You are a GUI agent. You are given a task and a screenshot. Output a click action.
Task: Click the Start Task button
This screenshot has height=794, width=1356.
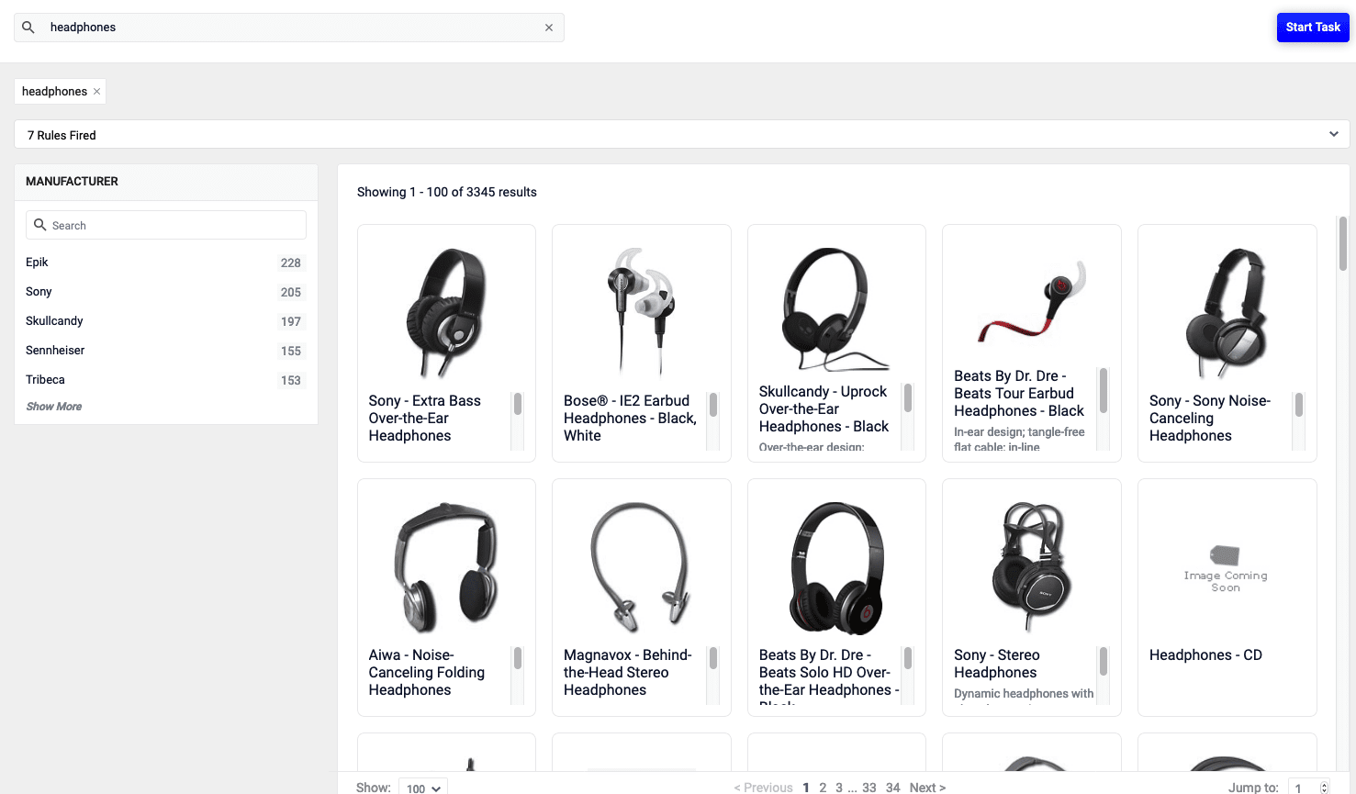1313,28
